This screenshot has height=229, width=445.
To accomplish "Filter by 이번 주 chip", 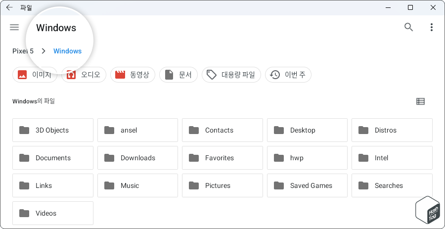I will click(x=288, y=75).
